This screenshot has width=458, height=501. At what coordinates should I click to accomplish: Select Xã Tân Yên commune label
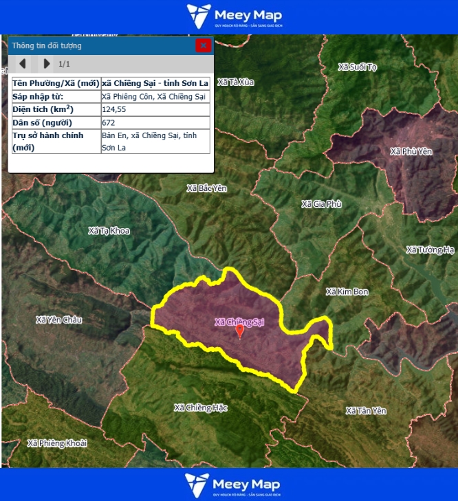tap(366, 411)
